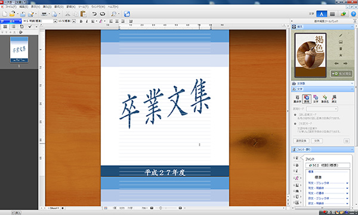Select the [文語]モード radio option
The image size is (358, 215).
coord(295,123)
